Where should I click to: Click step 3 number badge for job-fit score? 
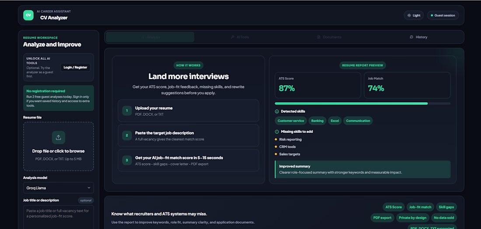pos(127,160)
